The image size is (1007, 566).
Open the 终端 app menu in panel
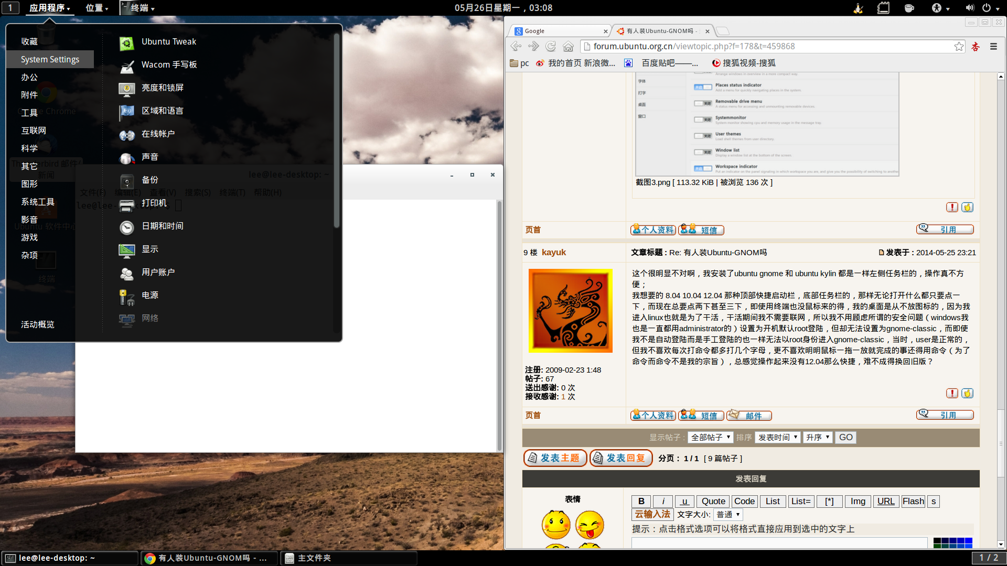point(138,8)
